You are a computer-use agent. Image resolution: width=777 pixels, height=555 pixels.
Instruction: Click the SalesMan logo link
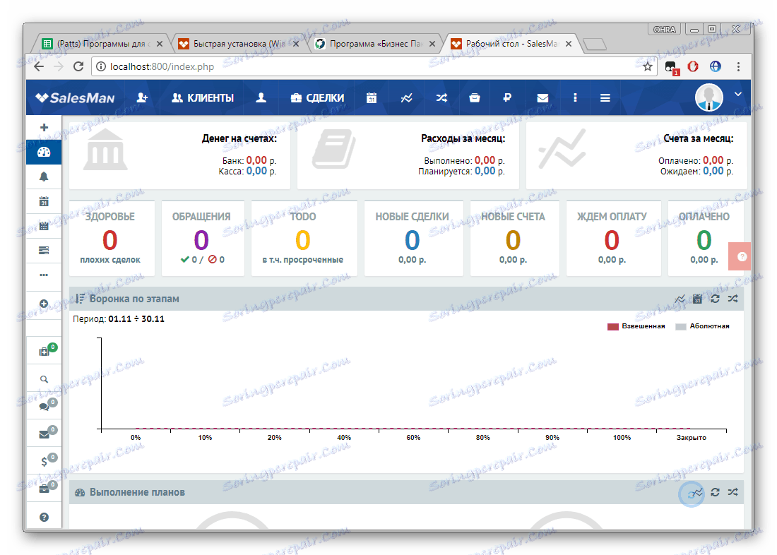point(75,97)
